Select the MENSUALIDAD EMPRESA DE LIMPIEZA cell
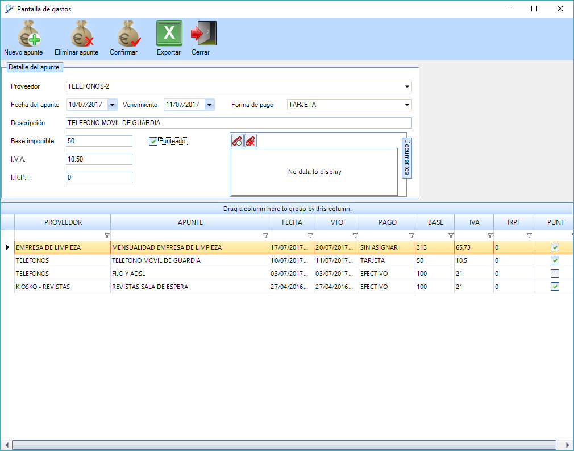574x451 pixels. click(x=190, y=247)
